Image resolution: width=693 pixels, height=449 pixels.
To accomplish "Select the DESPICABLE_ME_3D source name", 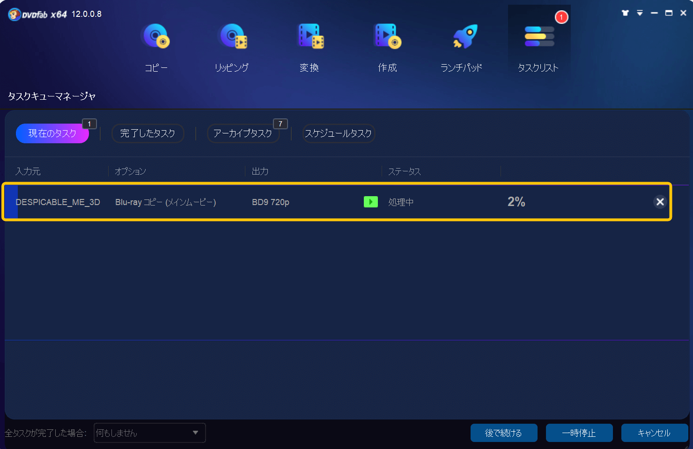I will coord(58,202).
